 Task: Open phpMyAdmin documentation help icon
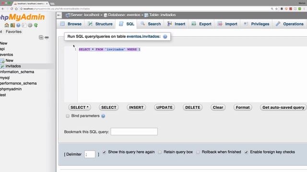[x=18, y=25]
